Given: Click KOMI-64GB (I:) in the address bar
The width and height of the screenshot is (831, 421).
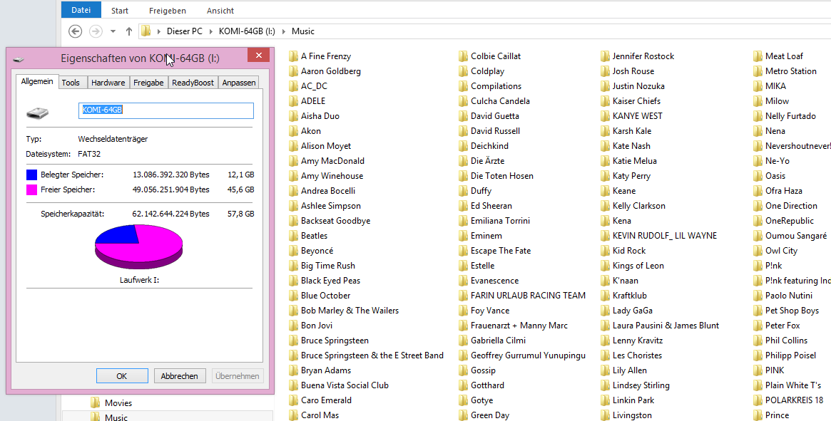Looking at the screenshot, I should pyautogui.click(x=247, y=31).
